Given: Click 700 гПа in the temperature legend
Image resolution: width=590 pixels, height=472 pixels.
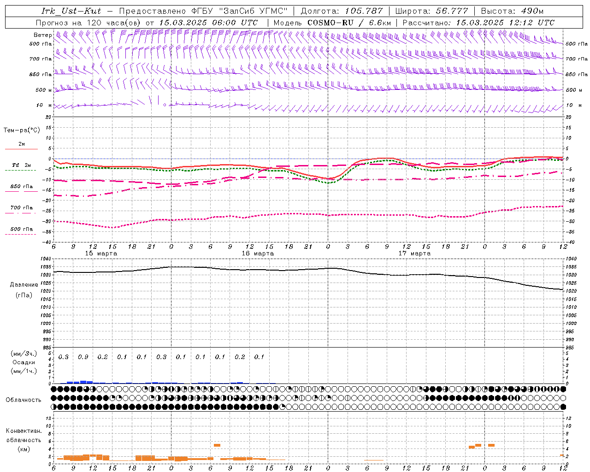Looking at the screenshot, I should pos(22,207).
